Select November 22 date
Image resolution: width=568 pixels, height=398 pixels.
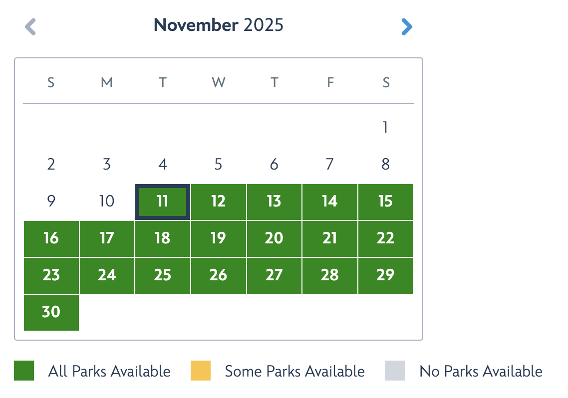385,238
